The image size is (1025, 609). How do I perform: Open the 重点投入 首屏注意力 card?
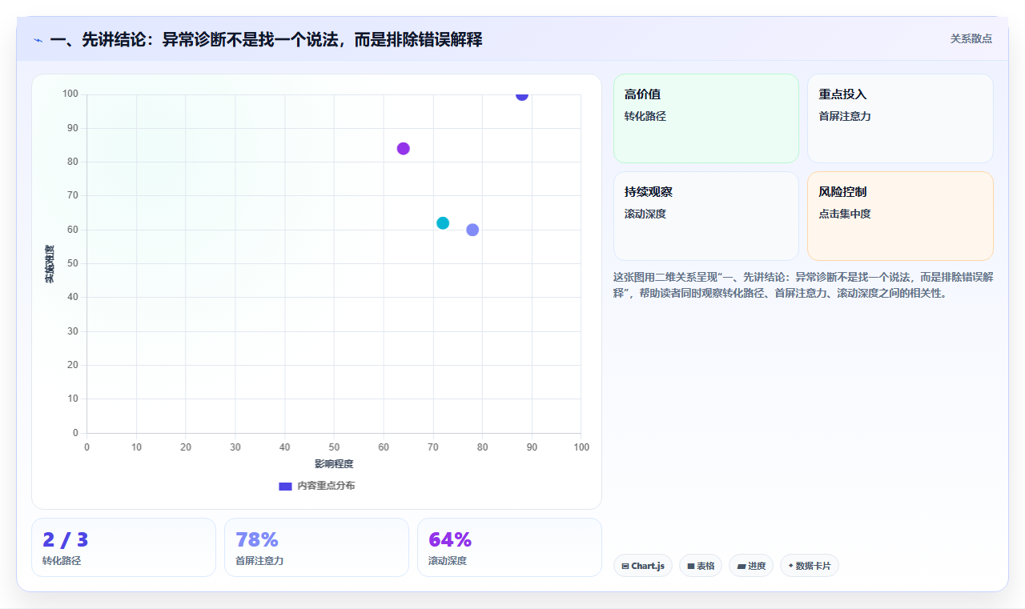[900, 118]
